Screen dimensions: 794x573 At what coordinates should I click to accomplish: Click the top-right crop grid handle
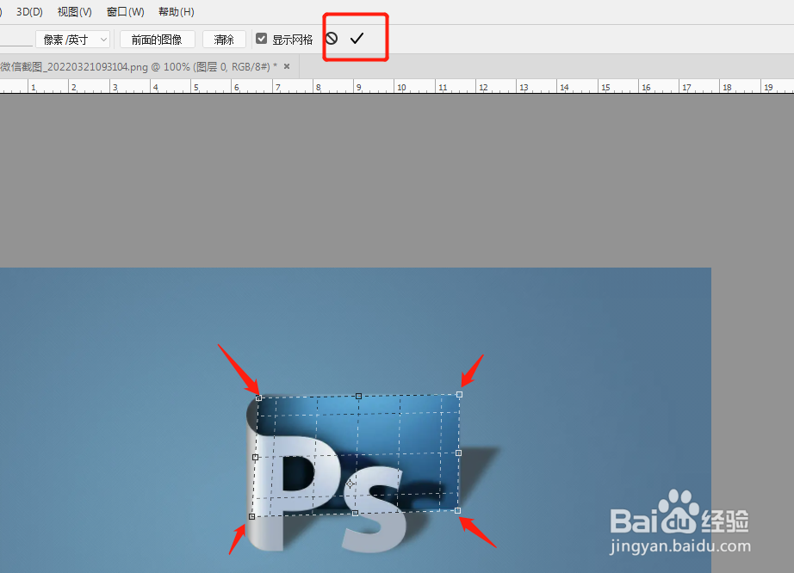click(459, 394)
